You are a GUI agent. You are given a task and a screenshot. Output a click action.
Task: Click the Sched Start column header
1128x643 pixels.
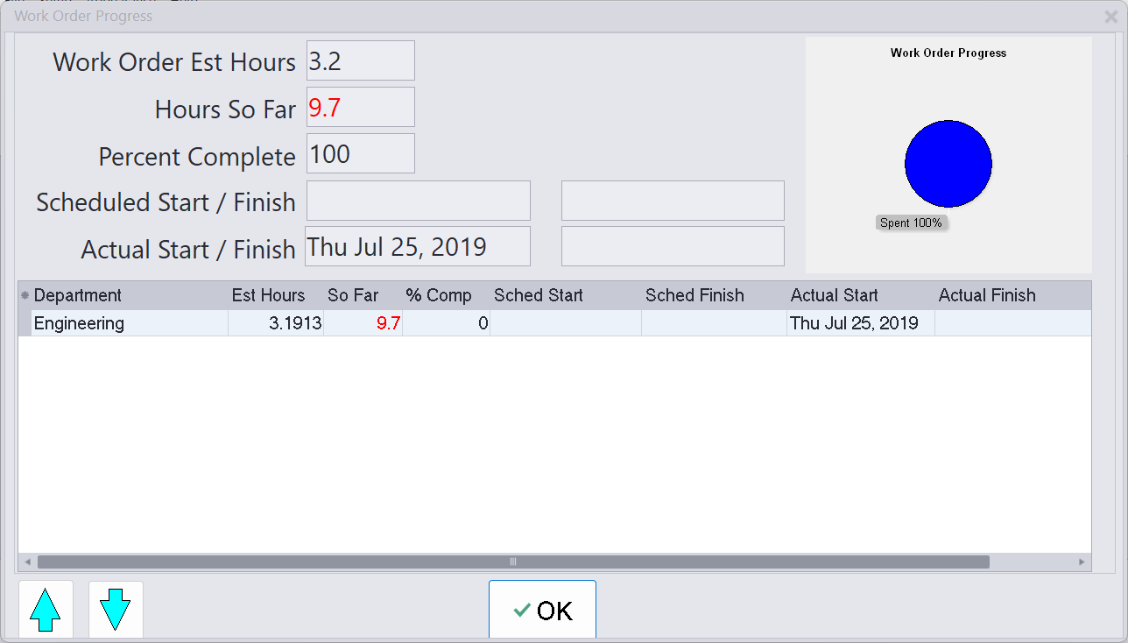[538, 295]
